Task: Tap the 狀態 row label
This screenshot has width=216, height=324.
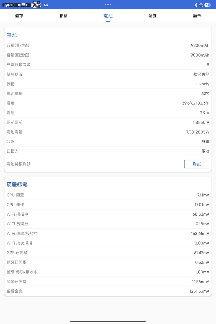Action: (x=11, y=142)
